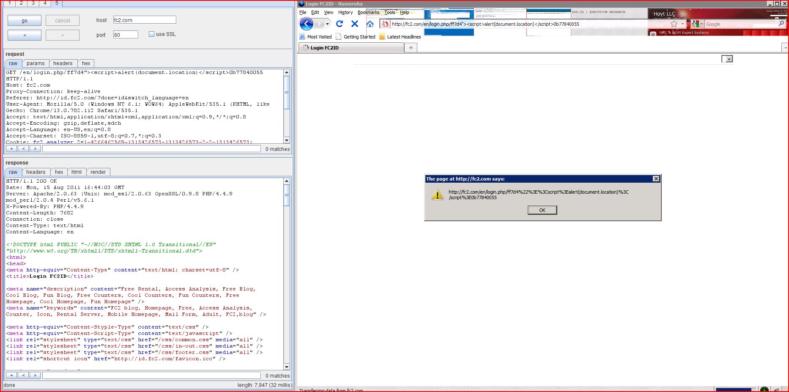Show the response hex tab
Viewport: 789px width, 392px height.
pos(59,172)
